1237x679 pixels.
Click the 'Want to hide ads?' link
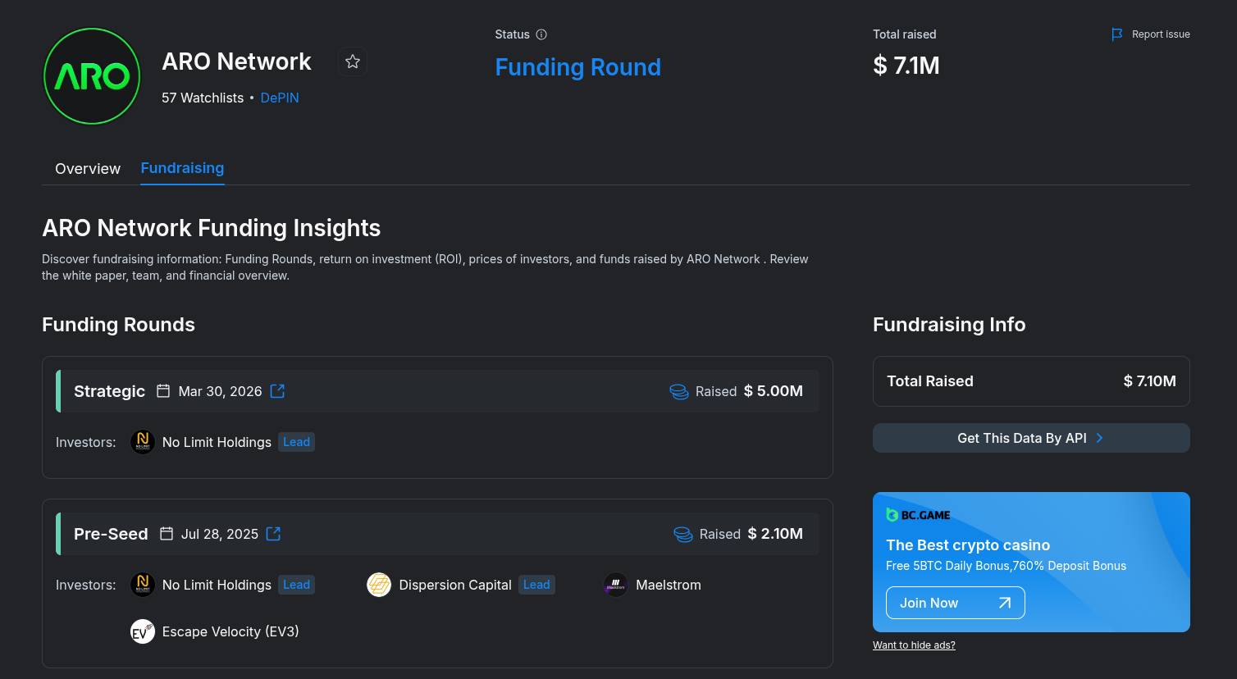click(x=914, y=645)
